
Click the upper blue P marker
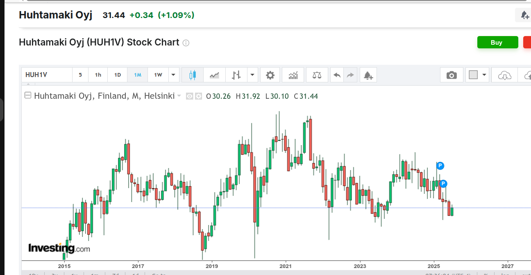(x=440, y=166)
